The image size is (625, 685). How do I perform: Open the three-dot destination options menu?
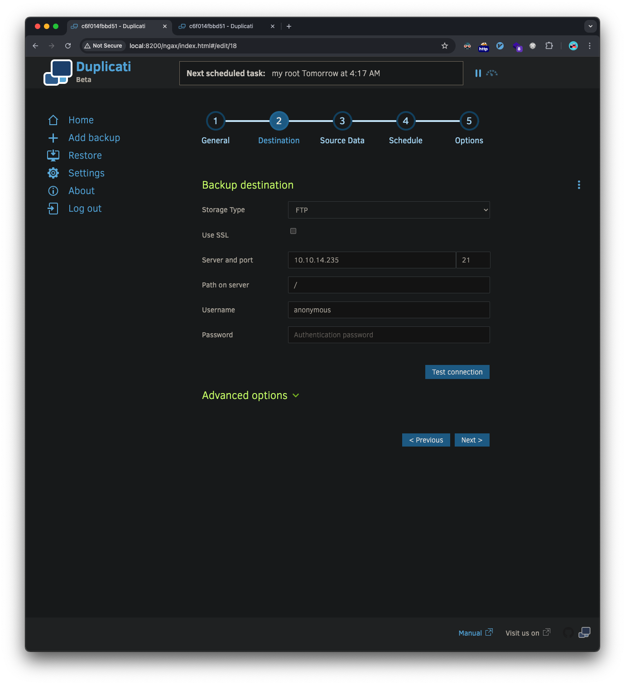pyautogui.click(x=579, y=185)
